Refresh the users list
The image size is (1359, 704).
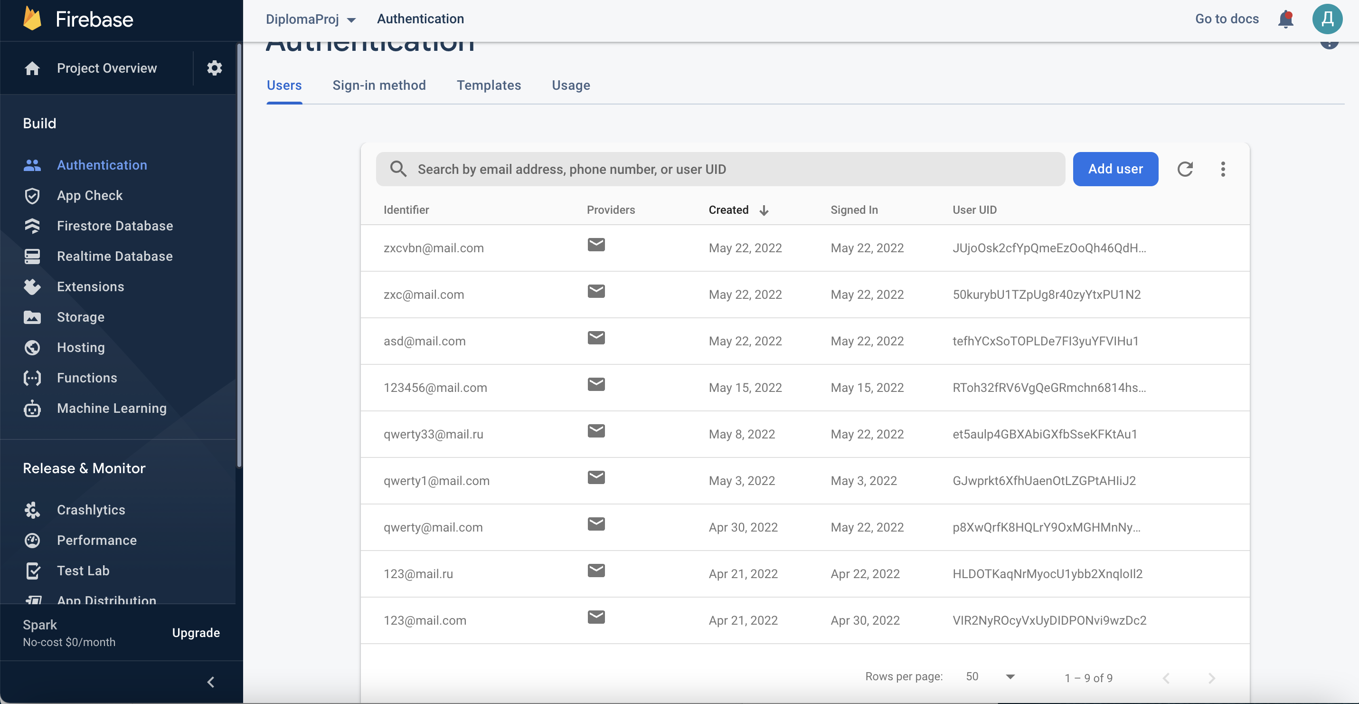(1185, 169)
